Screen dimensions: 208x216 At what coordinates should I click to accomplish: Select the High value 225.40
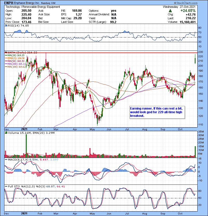pyautogui.click(x=26, y=15)
